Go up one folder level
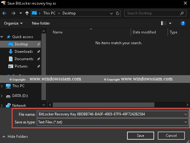This screenshot has width=190, height=143. pos(27,13)
